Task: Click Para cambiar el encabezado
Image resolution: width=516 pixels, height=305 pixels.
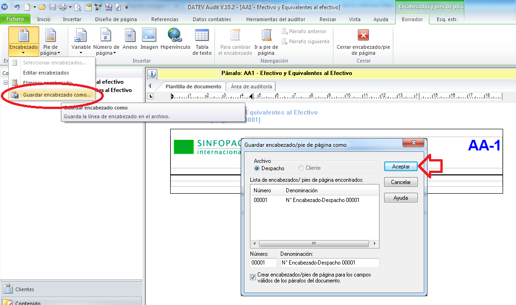Action: pos(235,41)
